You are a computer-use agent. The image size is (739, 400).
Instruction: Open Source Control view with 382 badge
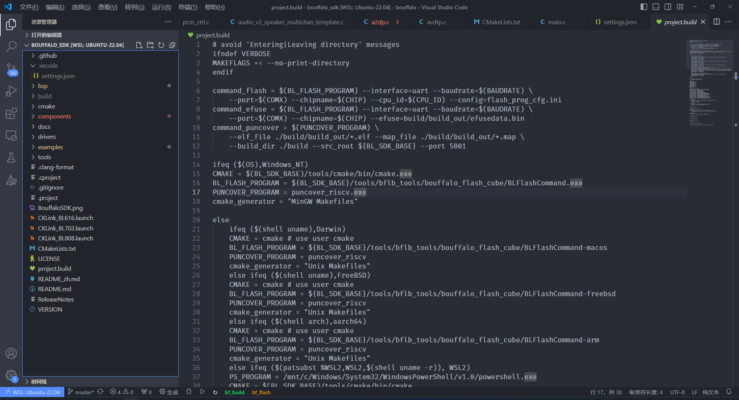pyautogui.click(x=11, y=70)
